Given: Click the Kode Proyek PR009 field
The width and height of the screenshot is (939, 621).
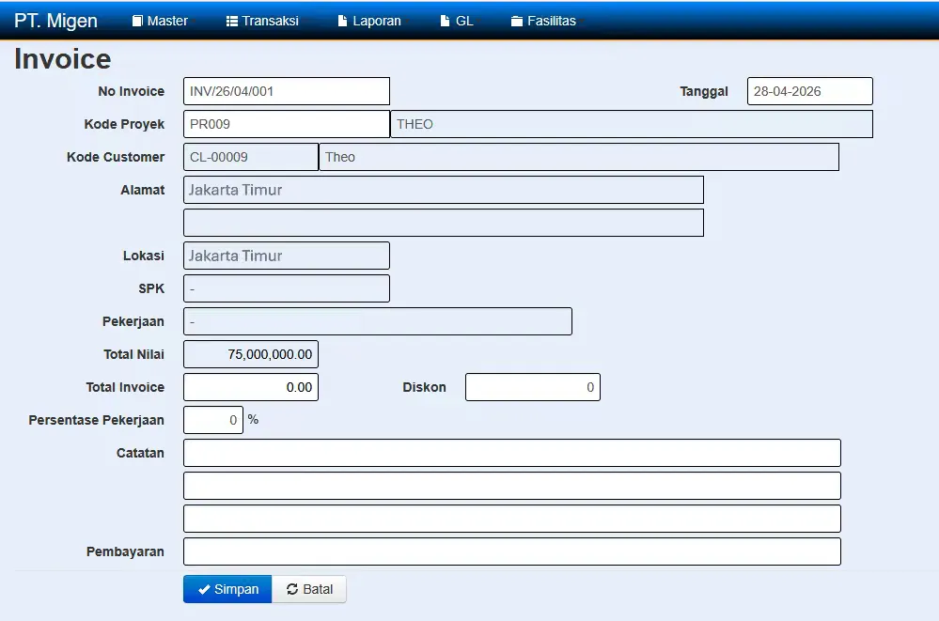Looking at the screenshot, I should click(287, 124).
